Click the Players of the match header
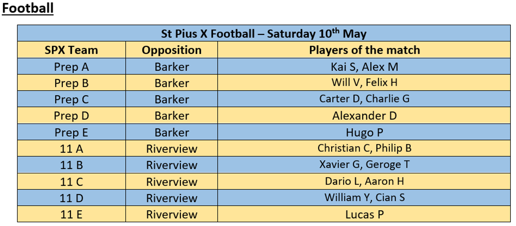Screen dimensions: 516x226 (364, 50)
